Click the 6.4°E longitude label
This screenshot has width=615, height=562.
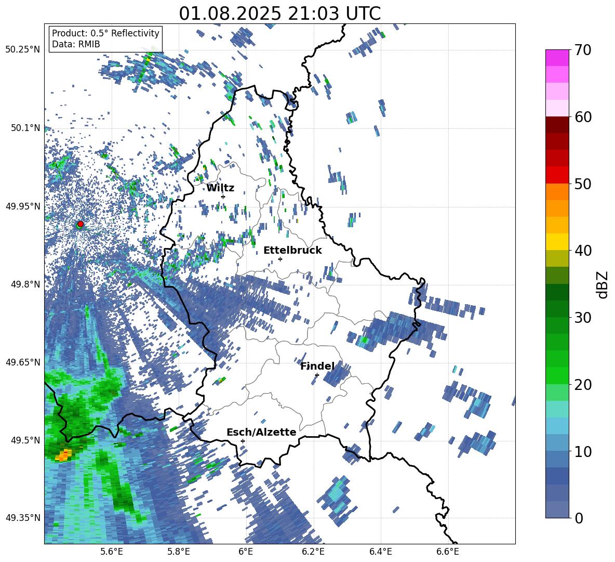[x=380, y=552]
